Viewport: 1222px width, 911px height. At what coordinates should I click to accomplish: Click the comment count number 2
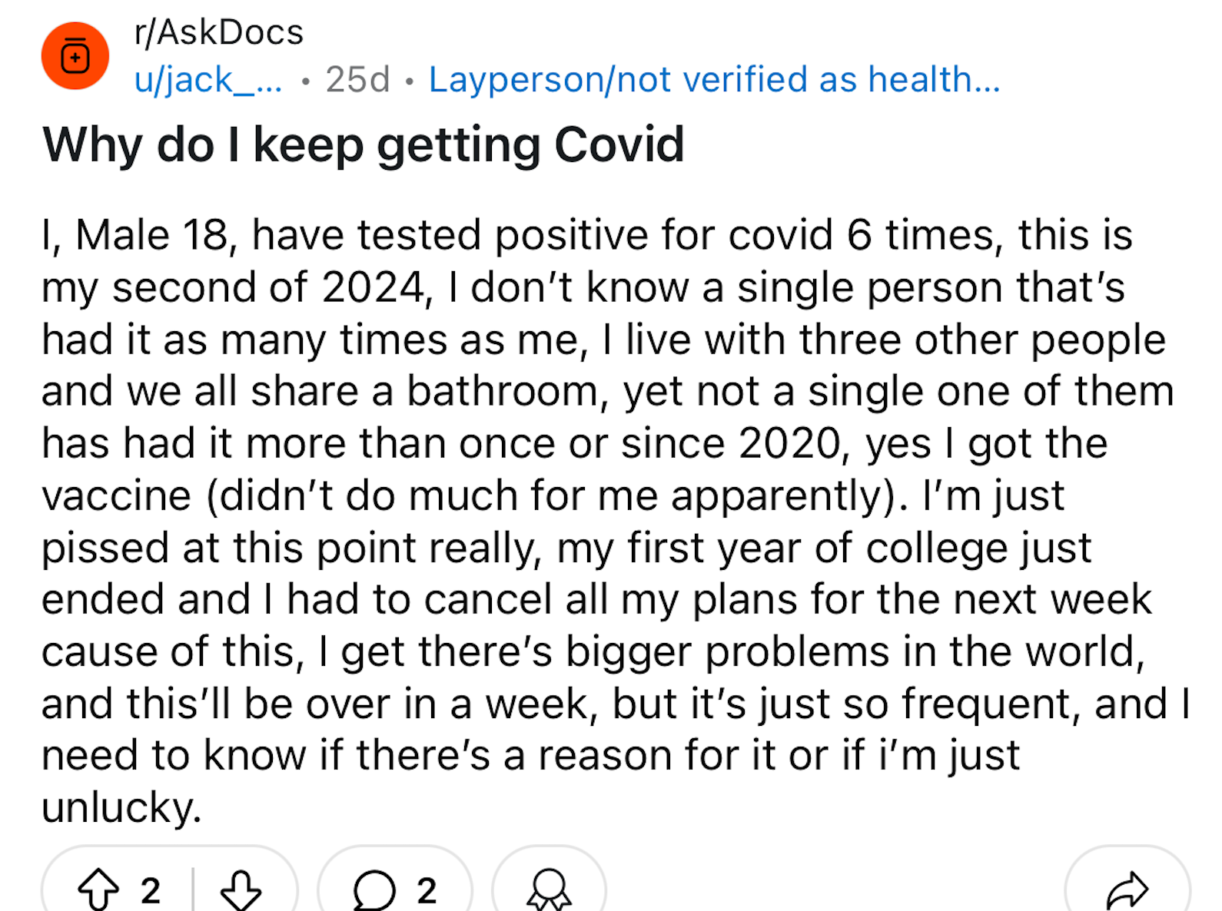(x=427, y=891)
